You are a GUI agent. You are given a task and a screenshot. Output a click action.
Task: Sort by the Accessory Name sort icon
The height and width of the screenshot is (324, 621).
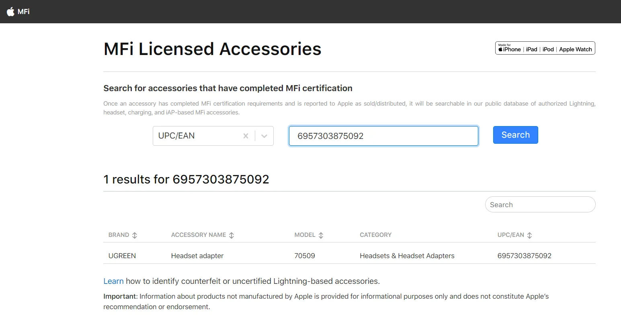pyautogui.click(x=232, y=235)
